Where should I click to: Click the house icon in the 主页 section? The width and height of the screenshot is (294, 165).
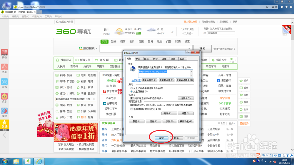pyautogui.click(x=133, y=69)
